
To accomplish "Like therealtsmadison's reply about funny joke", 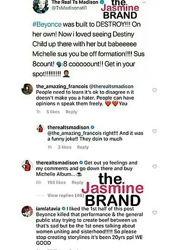I will [x=155, y=131].
